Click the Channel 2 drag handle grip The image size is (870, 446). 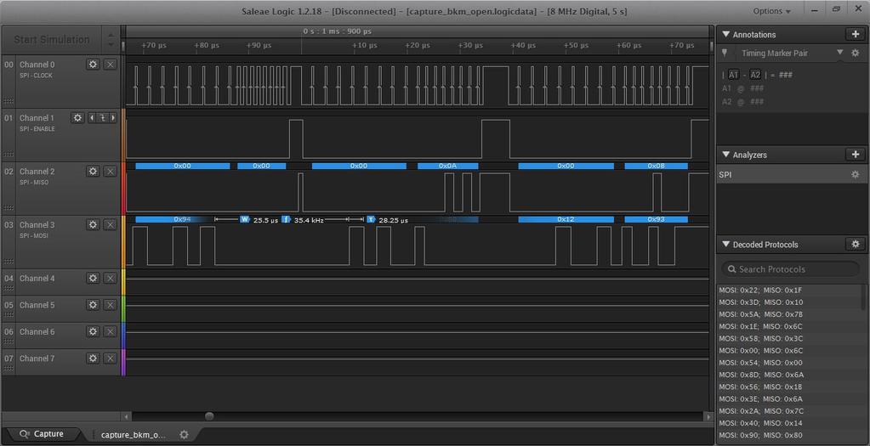9,208
